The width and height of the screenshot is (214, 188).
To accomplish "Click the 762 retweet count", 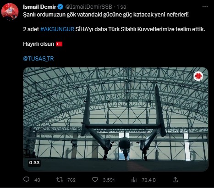I will click(71, 180).
